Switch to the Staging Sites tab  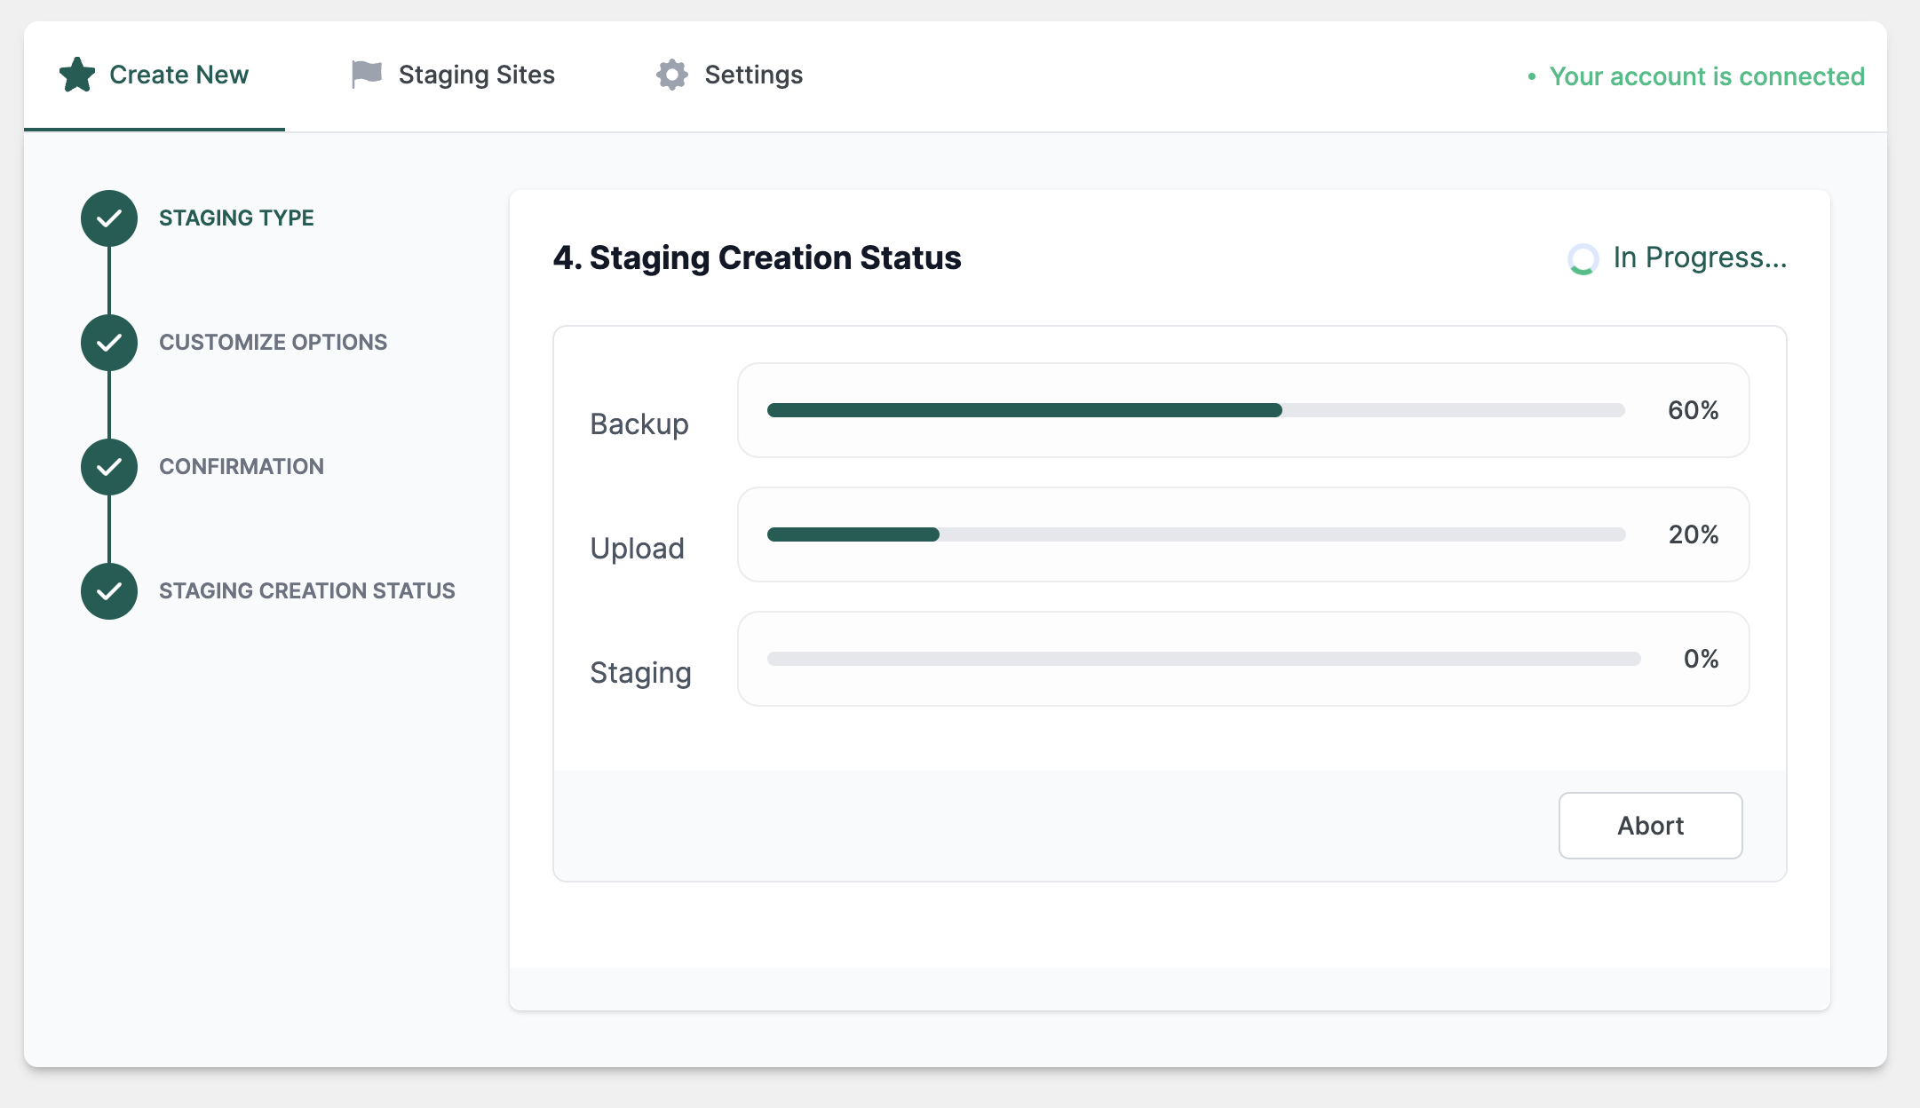[x=477, y=75]
